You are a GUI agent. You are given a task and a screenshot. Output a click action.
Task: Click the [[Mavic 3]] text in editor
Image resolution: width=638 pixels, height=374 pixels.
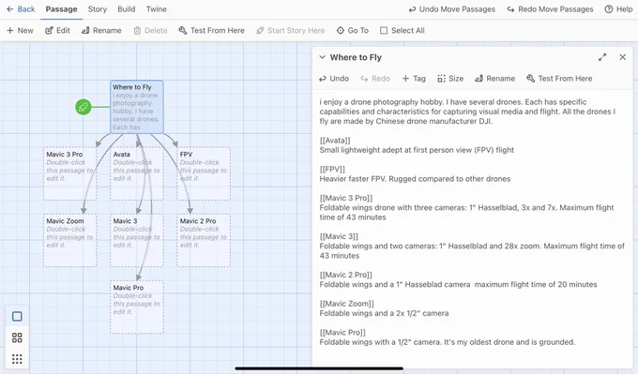[339, 236]
